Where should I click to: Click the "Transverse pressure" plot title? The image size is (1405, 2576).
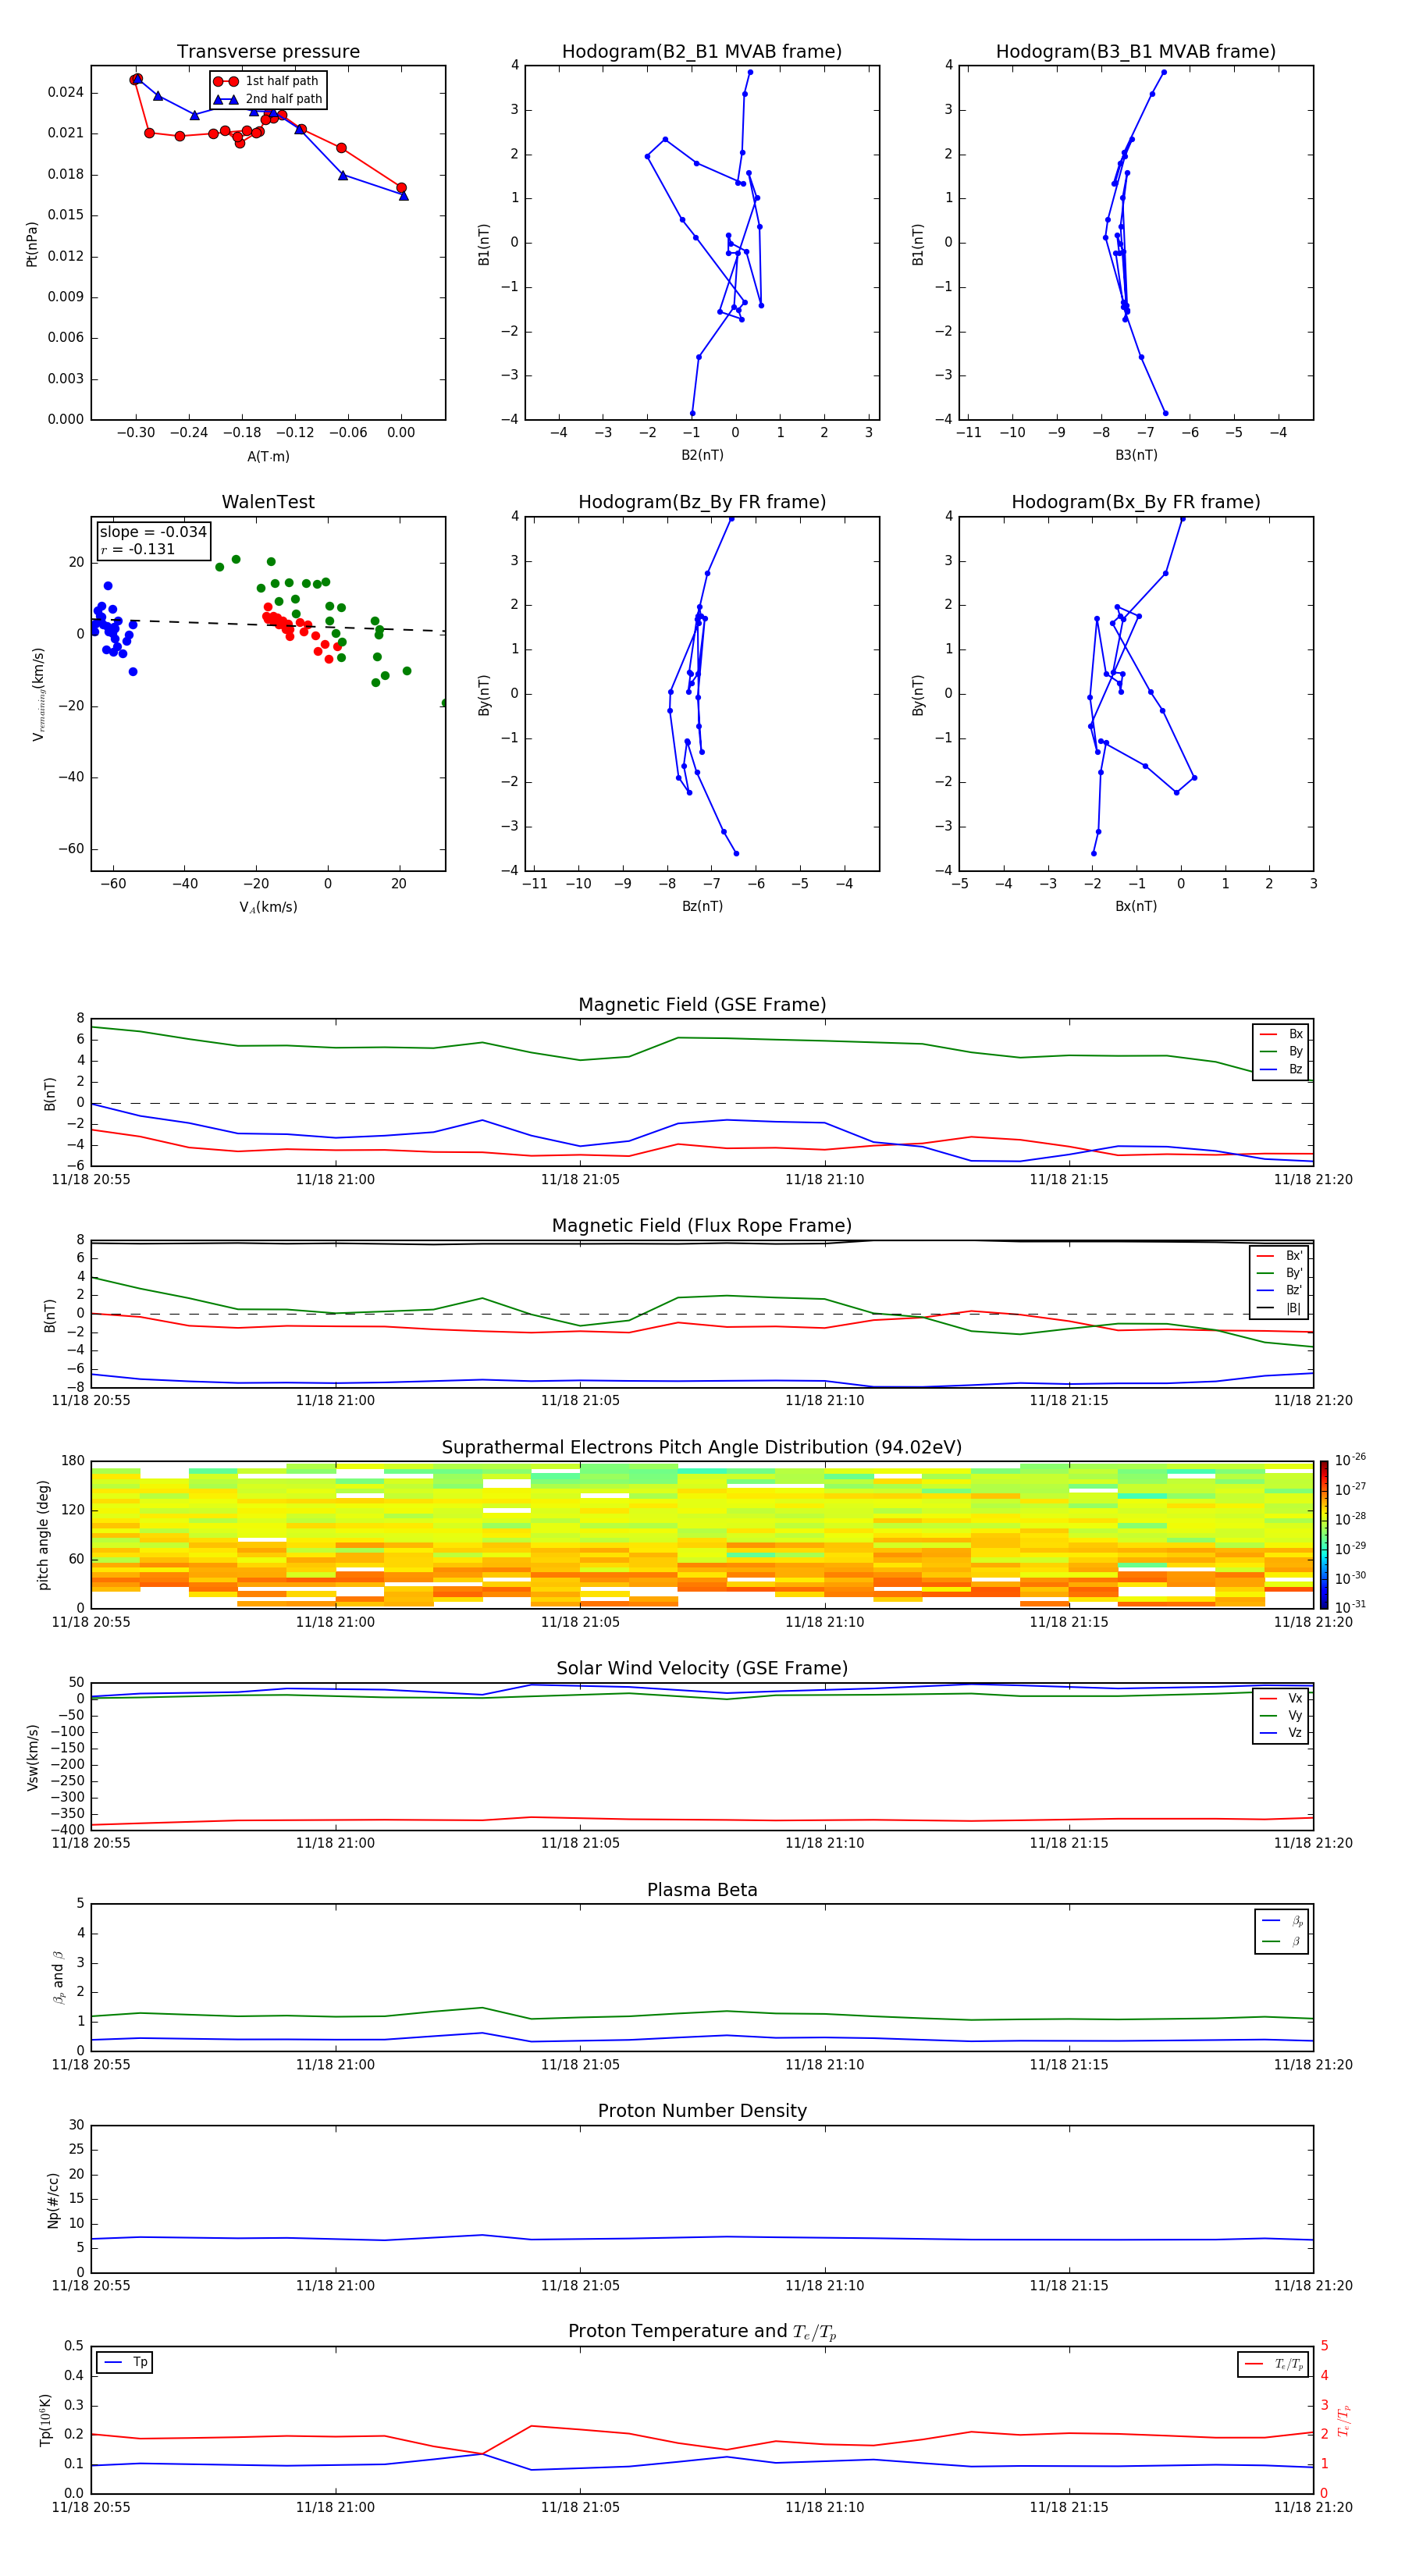click(x=268, y=52)
